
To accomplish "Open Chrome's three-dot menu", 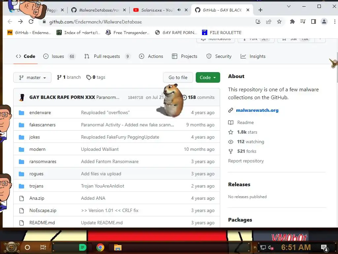I will tap(335, 21).
